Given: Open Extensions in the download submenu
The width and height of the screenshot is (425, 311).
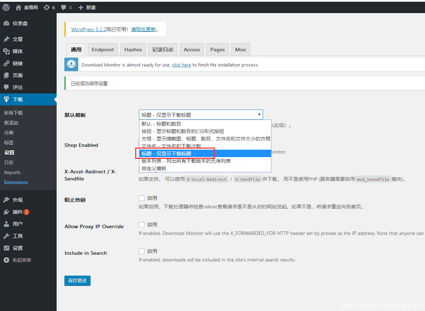Looking at the screenshot, I should coord(16,182).
